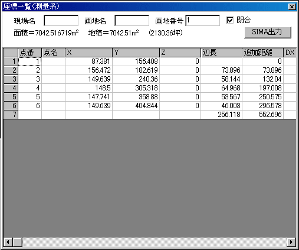Click the 画地番号 field containing 1

(x=203, y=21)
